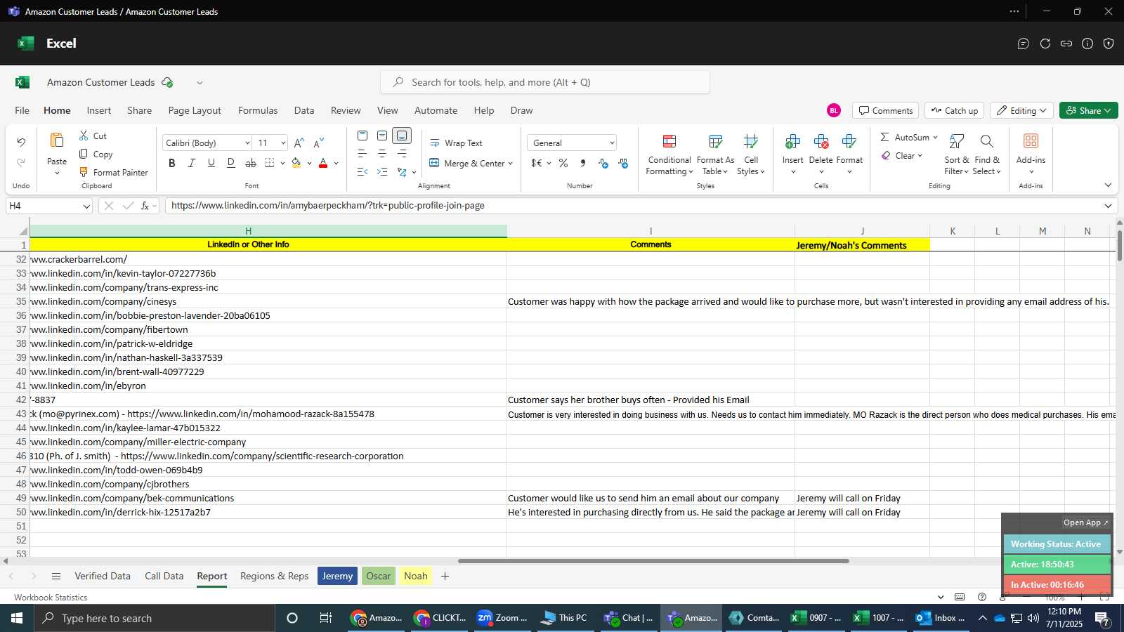Align text to the top
Viewport: 1124px width, 632px height.
click(x=362, y=136)
